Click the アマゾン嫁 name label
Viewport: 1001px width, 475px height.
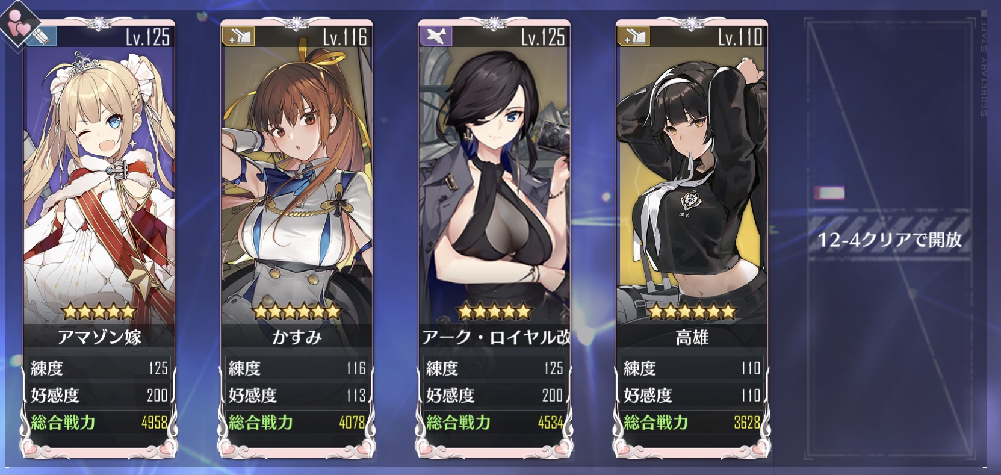99,337
